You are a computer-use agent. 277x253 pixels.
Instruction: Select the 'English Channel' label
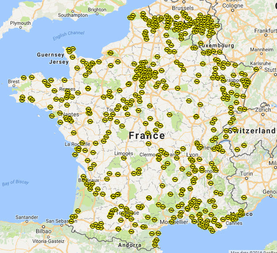coord(69,35)
